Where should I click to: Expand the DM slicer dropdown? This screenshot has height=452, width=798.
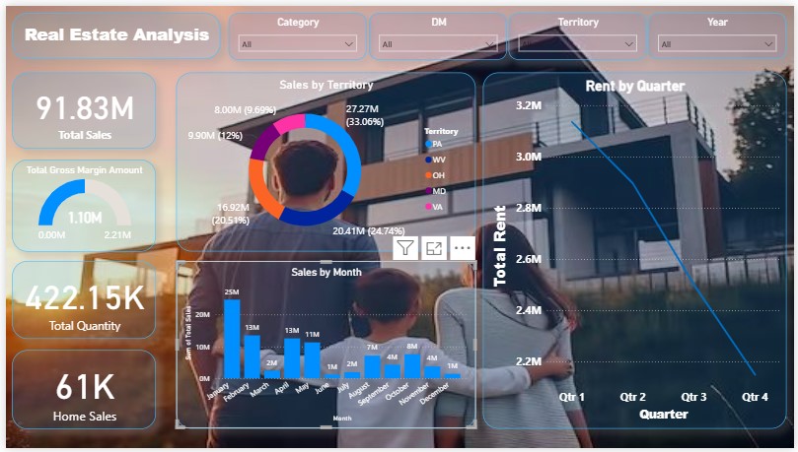pyautogui.click(x=437, y=44)
